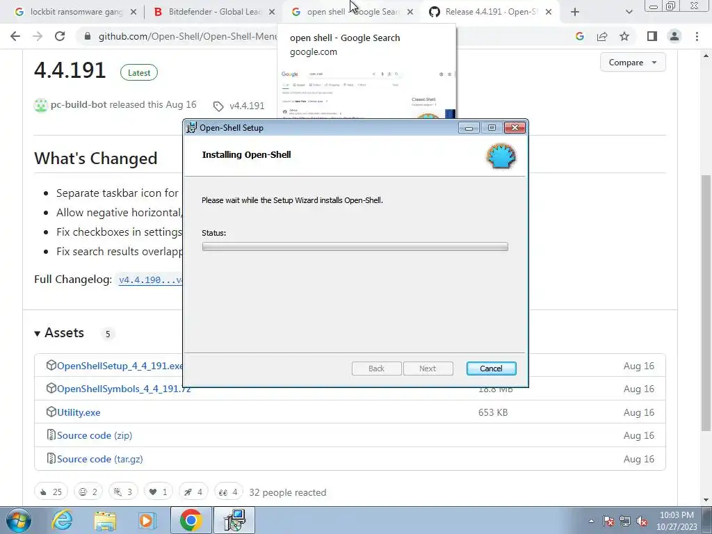The height and width of the screenshot is (534, 712).
Task: Click the rocket reaction with 4
Action: click(x=193, y=492)
